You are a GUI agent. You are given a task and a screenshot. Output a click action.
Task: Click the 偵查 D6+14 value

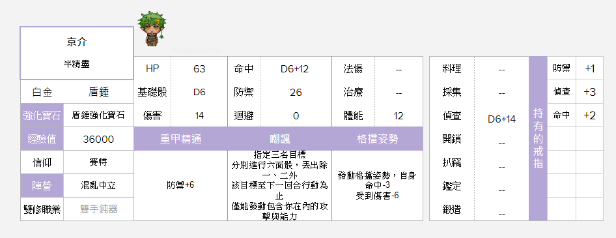coord(501,119)
